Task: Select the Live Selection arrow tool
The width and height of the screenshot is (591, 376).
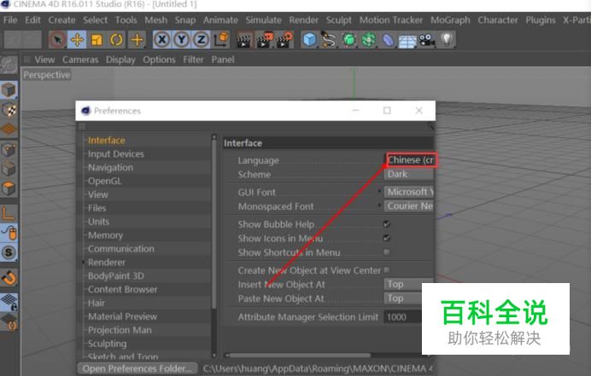Action: (x=57, y=39)
